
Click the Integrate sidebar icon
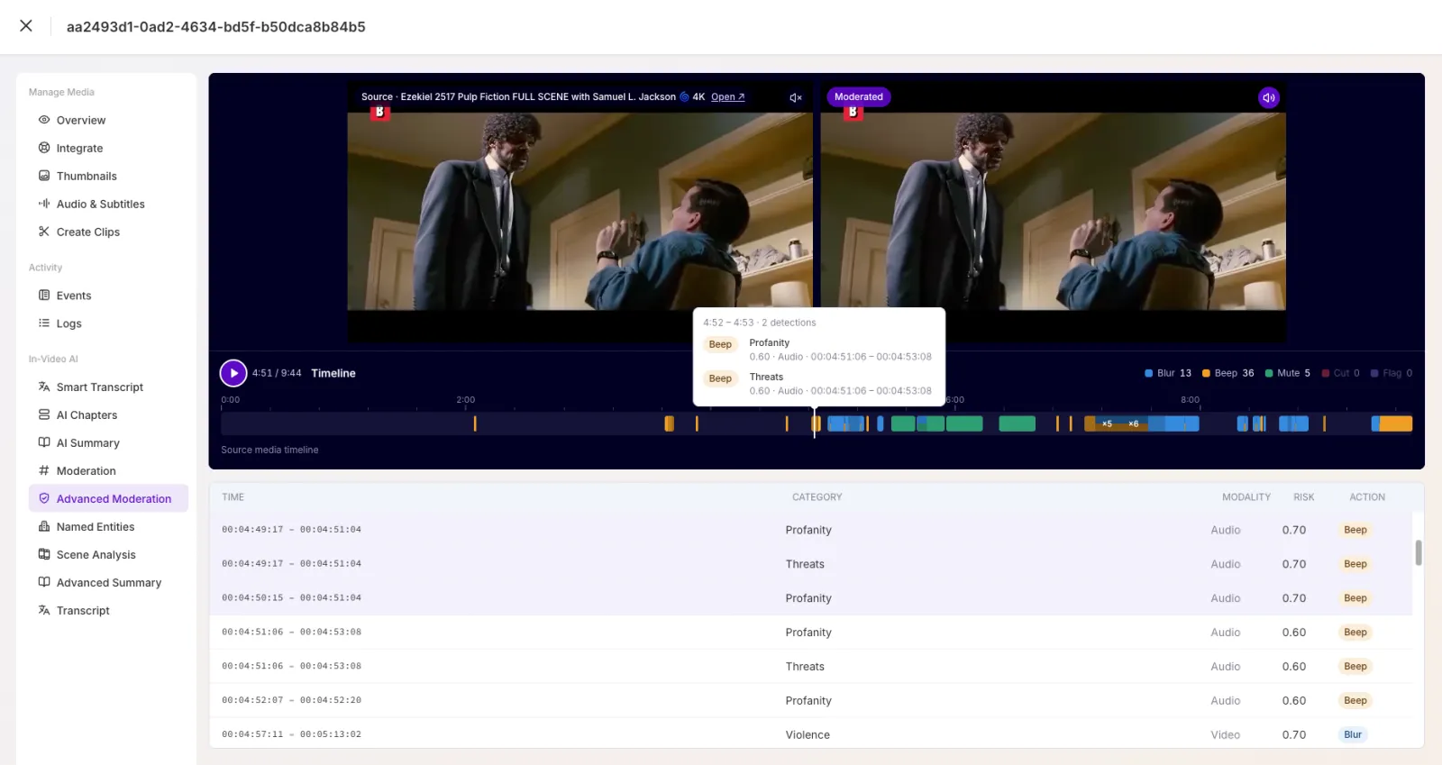click(x=43, y=148)
